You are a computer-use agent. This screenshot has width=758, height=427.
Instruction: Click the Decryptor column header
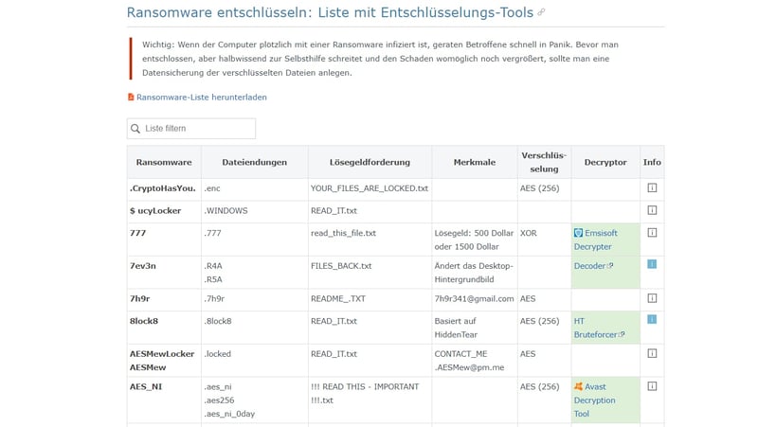(x=605, y=162)
